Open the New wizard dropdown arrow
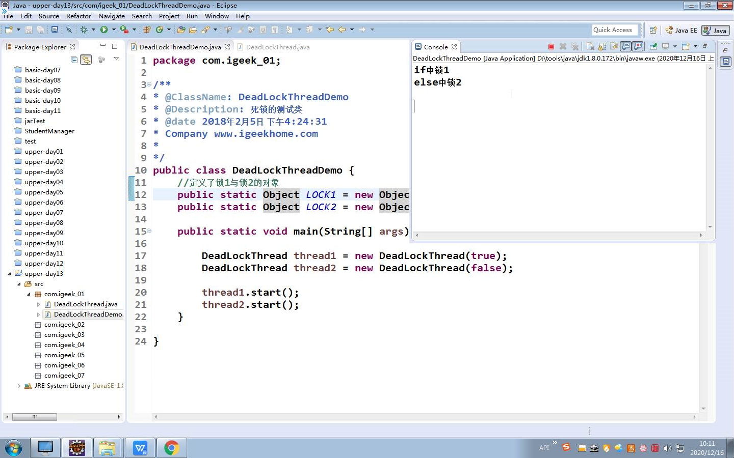Viewport: 734px width, 458px height. (x=18, y=30)
